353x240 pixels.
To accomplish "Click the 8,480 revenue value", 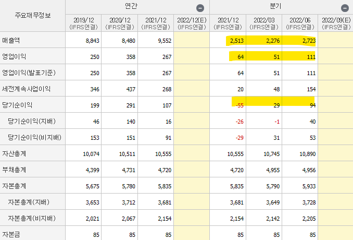I will pyautogui.click(x=129, y=41).
